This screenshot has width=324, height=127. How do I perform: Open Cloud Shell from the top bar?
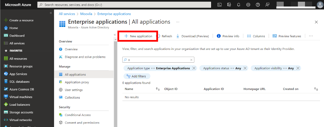point(219,5)
